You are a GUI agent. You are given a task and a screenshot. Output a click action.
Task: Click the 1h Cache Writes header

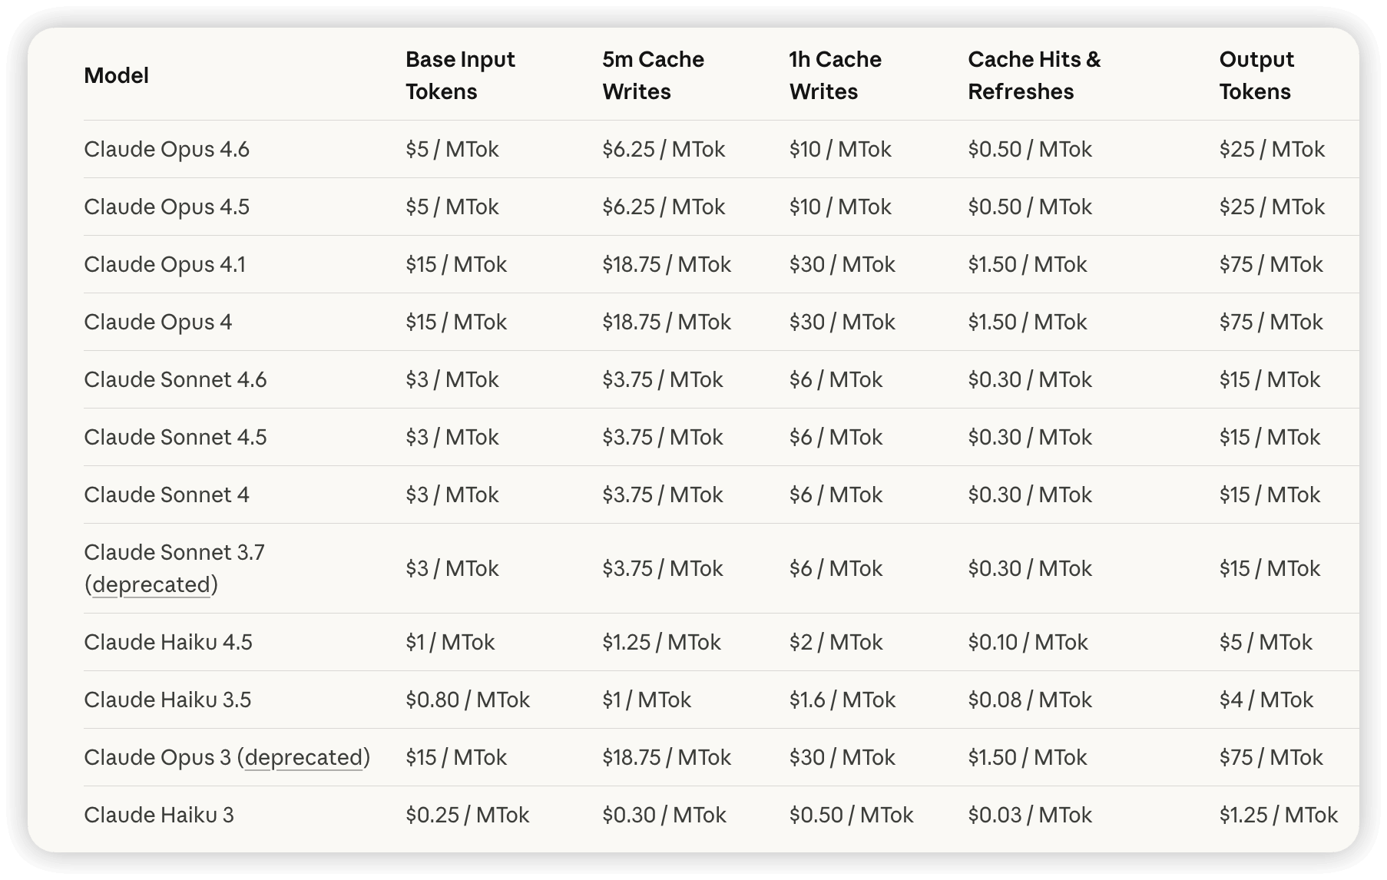tap(835, 75)
